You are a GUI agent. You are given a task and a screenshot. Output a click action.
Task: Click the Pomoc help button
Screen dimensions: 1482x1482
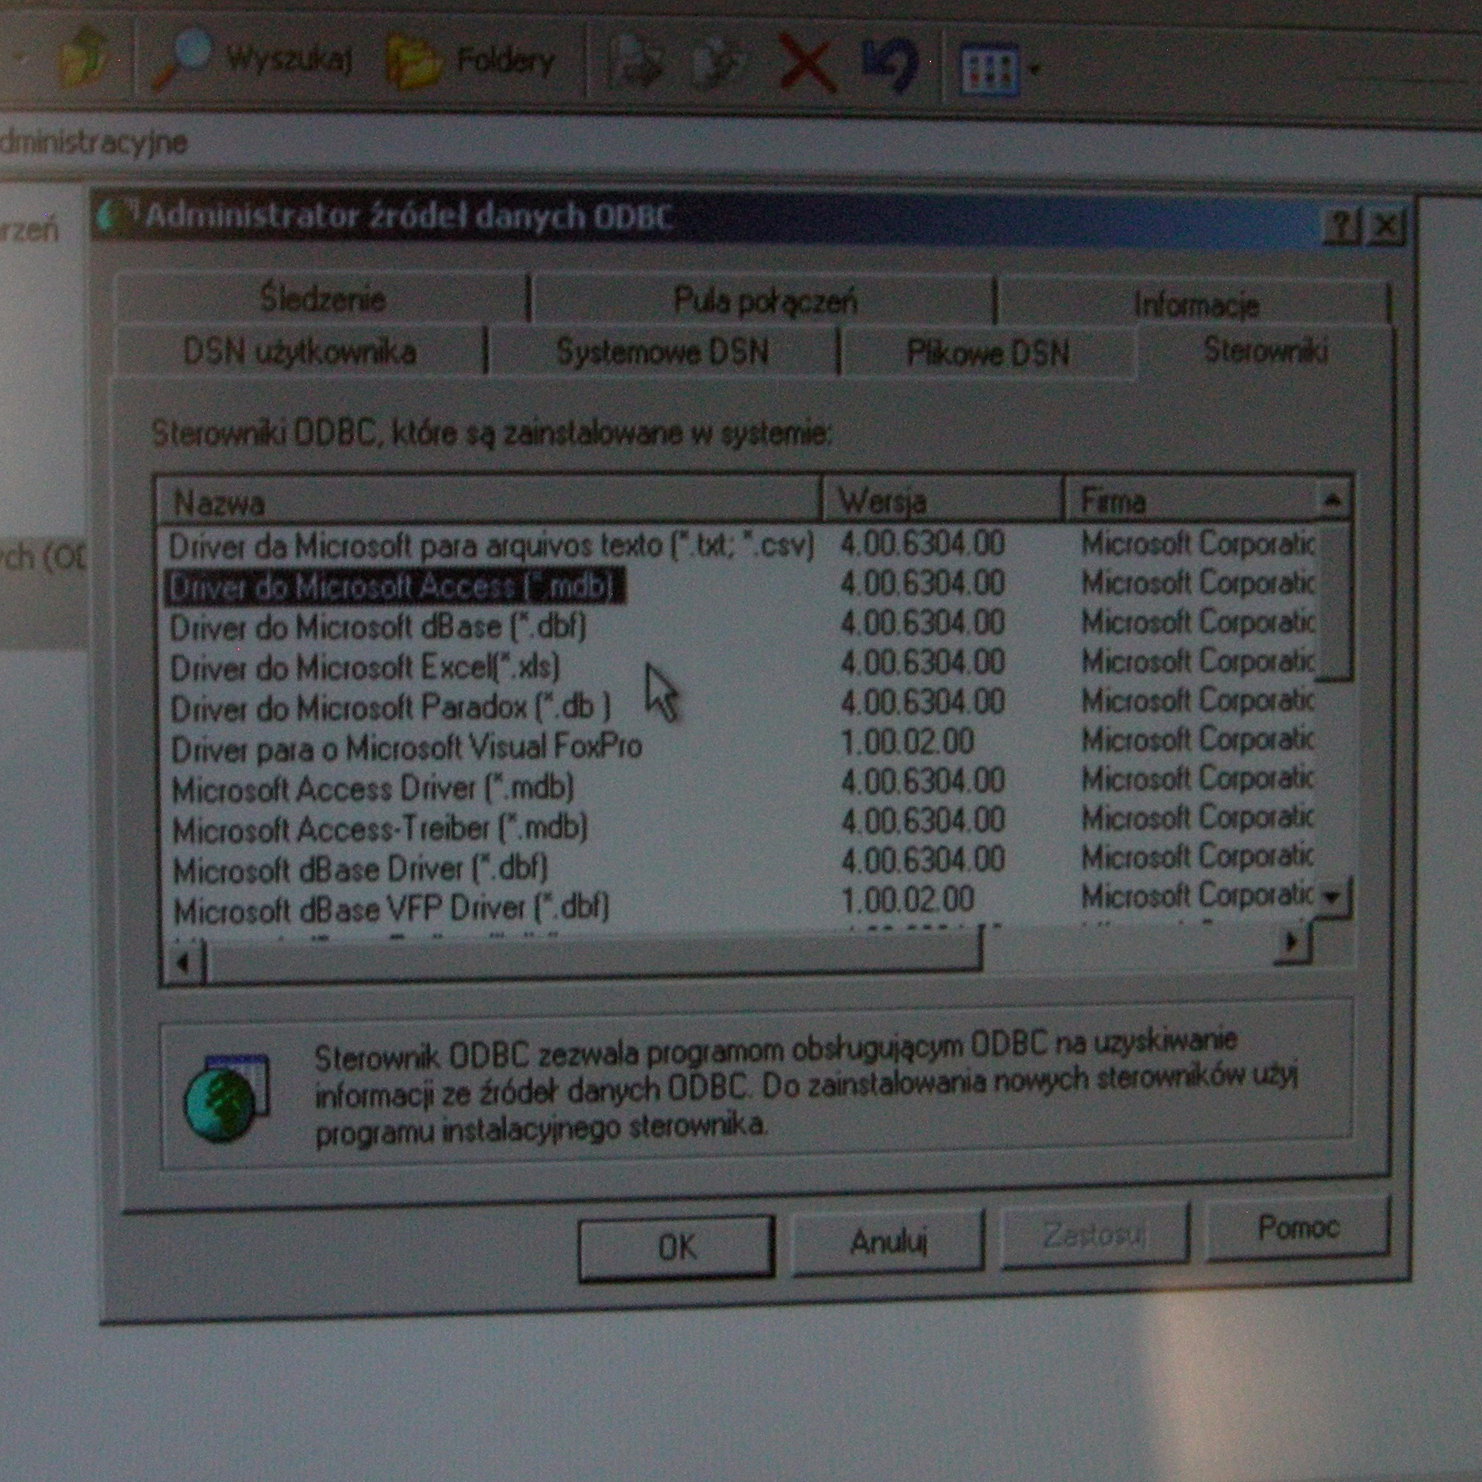point(1298,1228)
